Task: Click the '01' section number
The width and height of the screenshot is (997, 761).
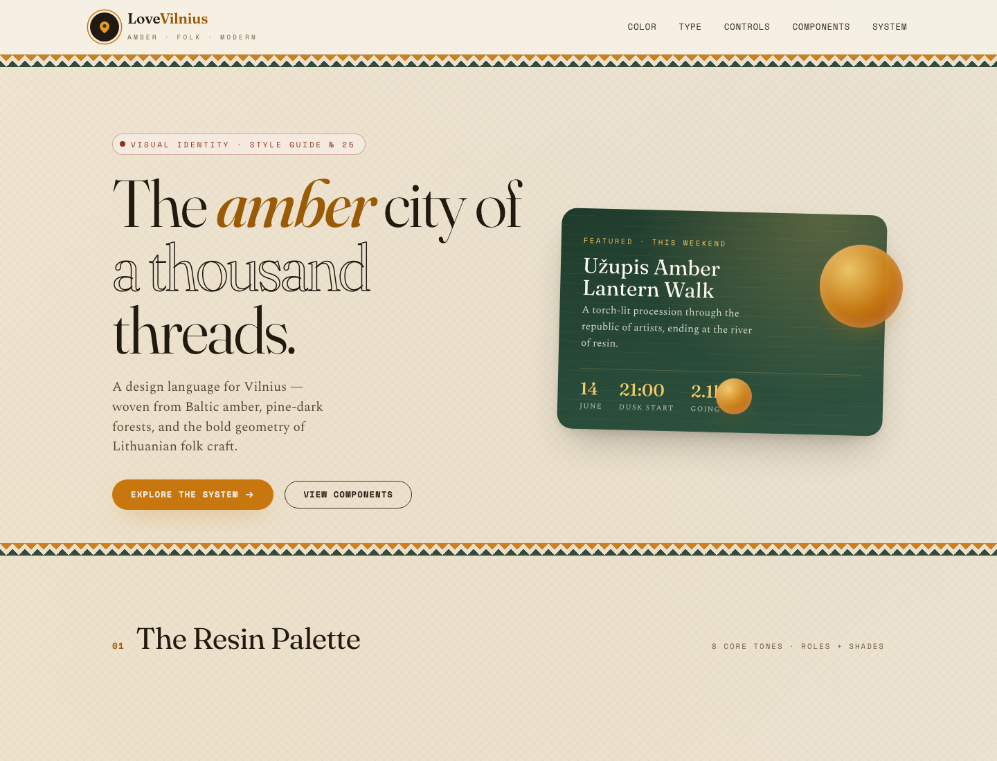Action: (x=118, y=646)
